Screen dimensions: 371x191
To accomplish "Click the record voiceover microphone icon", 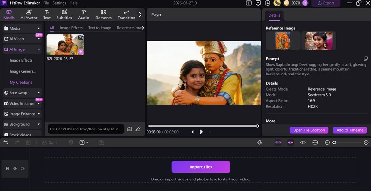I will (260, 142).
